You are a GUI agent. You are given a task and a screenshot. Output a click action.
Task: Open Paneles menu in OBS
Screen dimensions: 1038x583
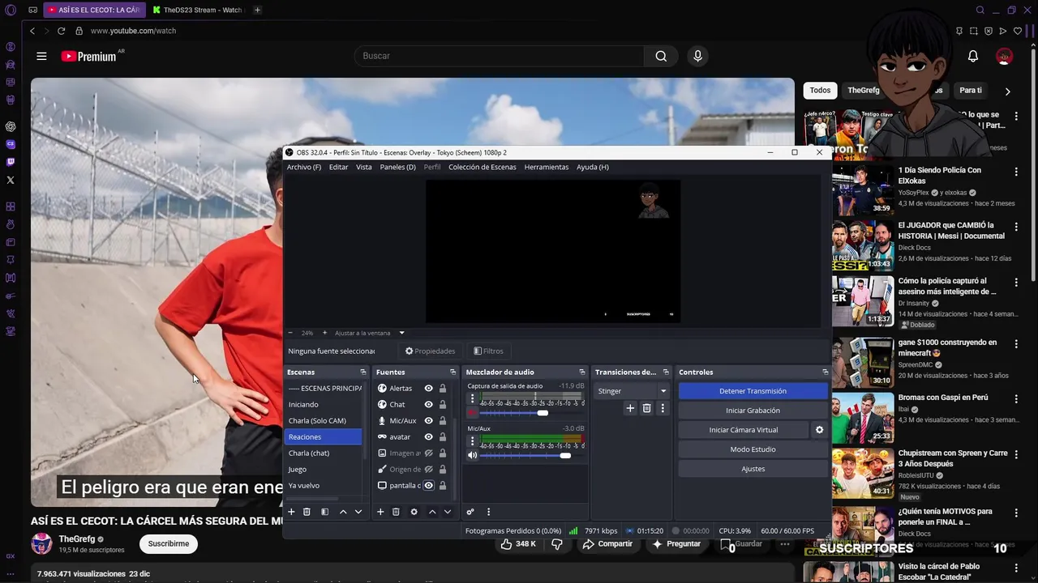coord(398,167)
